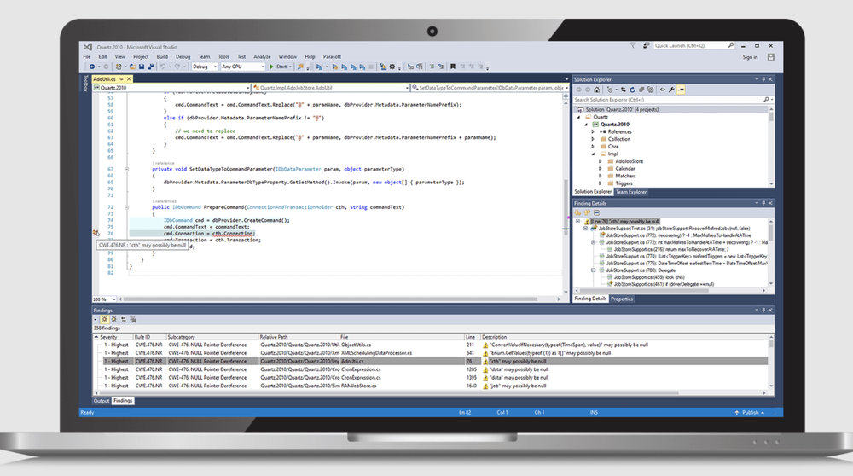
Task: Click the Sync with Active Document icon
Action: click(624, 90)
